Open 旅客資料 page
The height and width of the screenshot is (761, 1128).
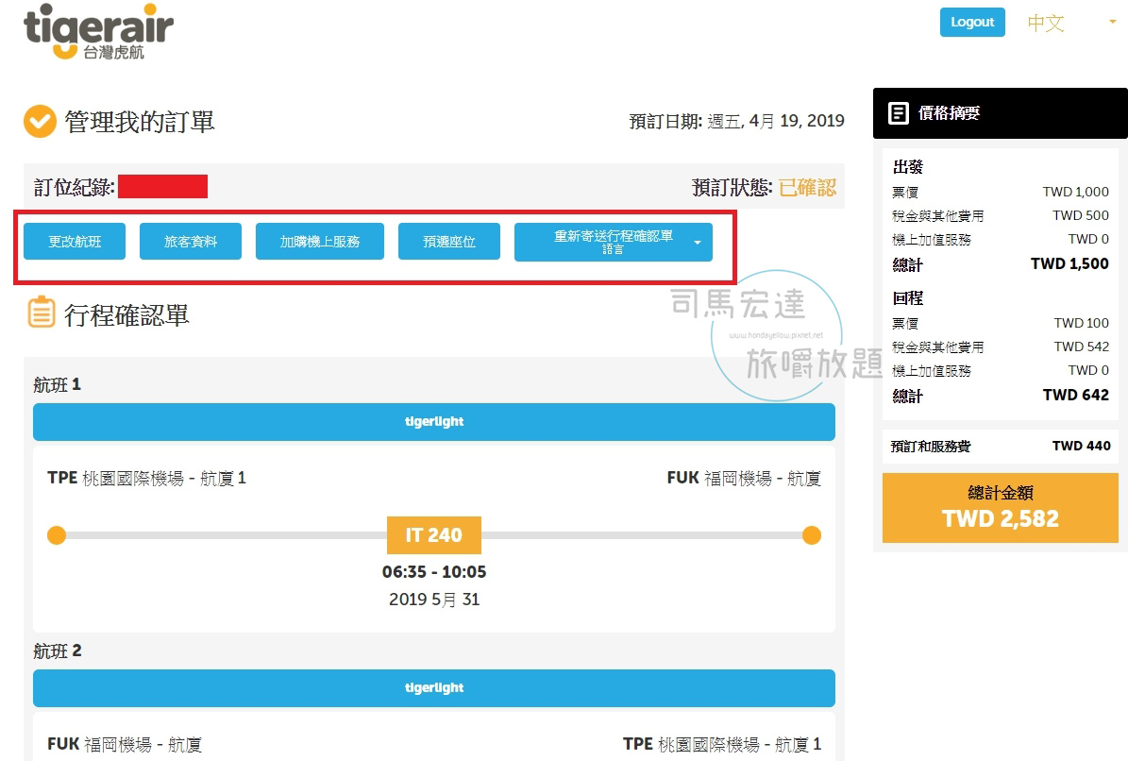tap(191, 241)
